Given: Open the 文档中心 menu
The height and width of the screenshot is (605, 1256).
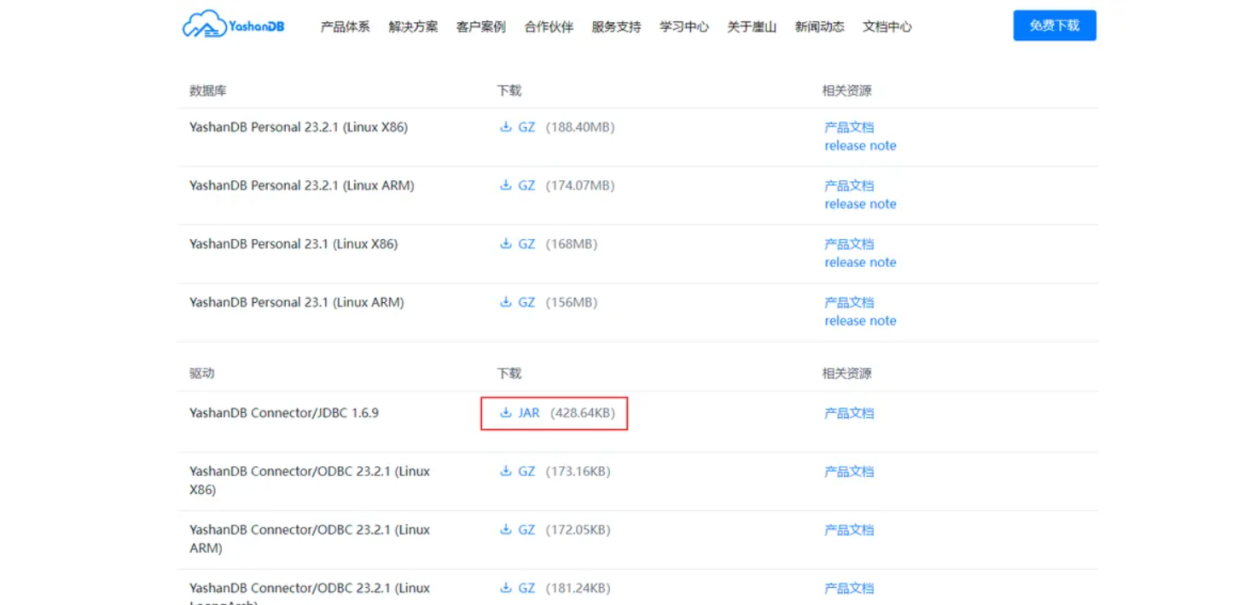Looking at the screenshot, I should coord(887,26).
